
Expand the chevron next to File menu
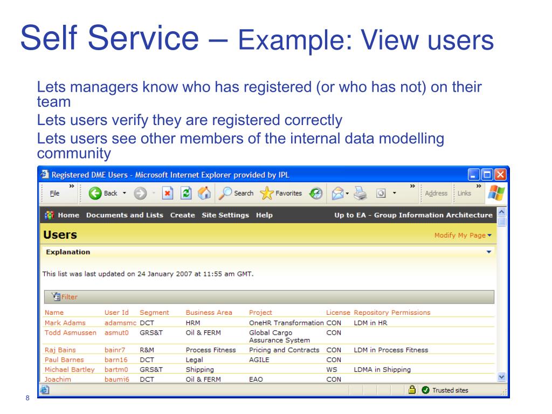72,186
